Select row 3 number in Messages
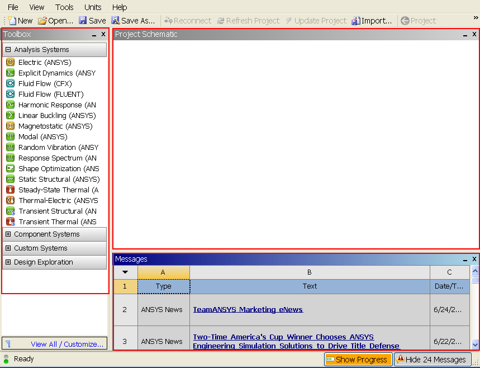Screen dimensions: 480x368 click(125, 338)
